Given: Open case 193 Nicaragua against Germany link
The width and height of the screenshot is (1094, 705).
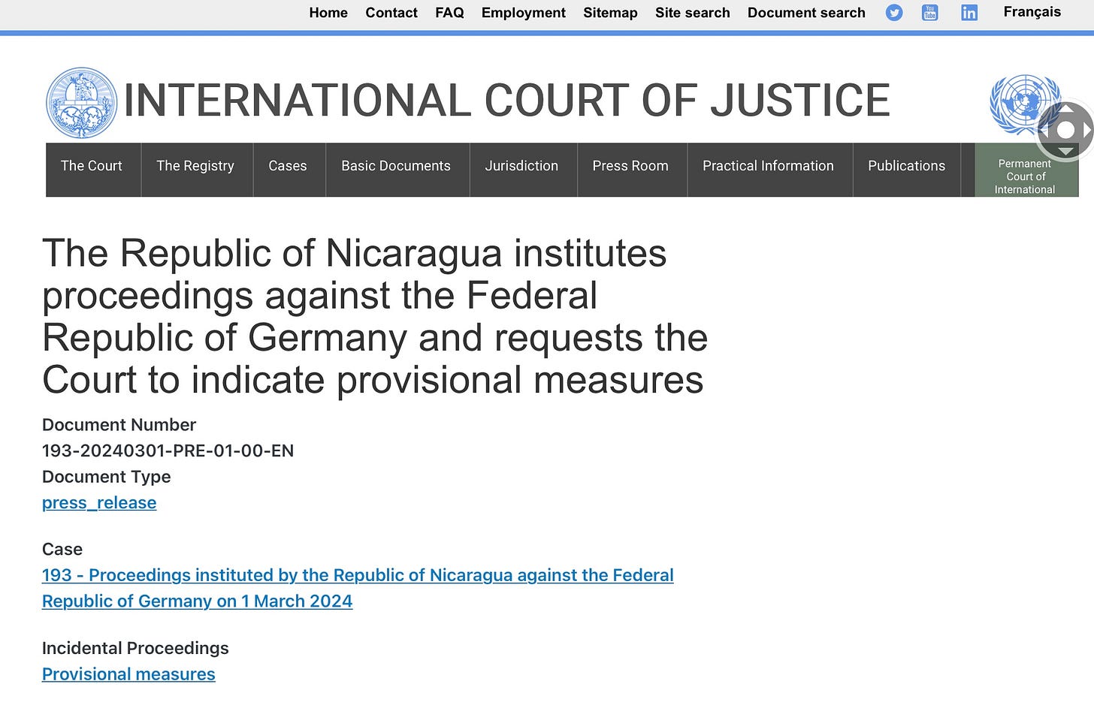Looking at the screenshot, I should [x=358, y=588].
